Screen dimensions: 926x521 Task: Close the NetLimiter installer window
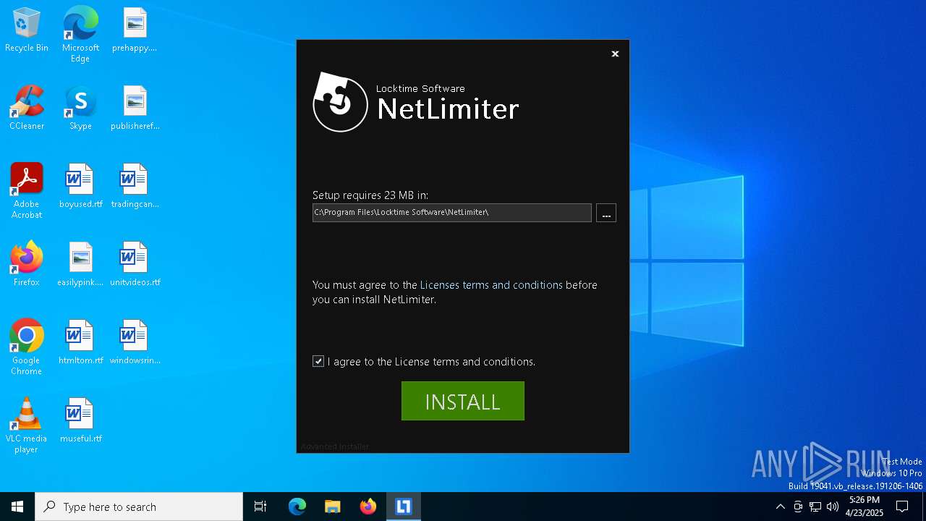coord(615,54)
